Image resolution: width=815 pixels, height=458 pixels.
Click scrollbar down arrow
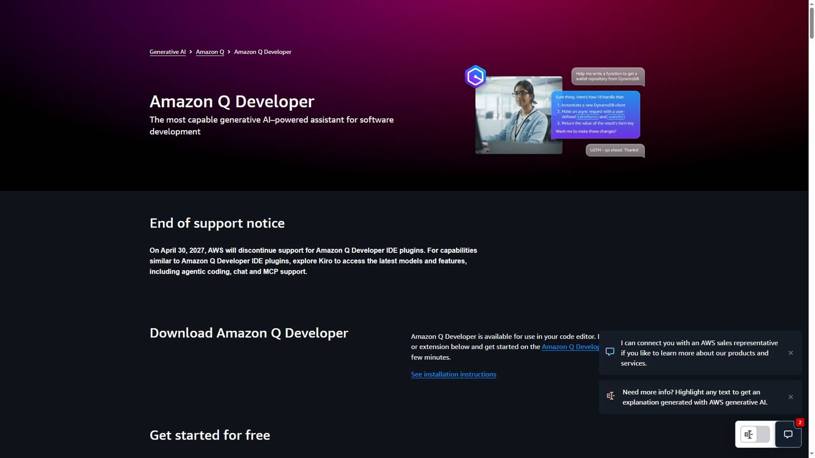(x=811, y=454)
